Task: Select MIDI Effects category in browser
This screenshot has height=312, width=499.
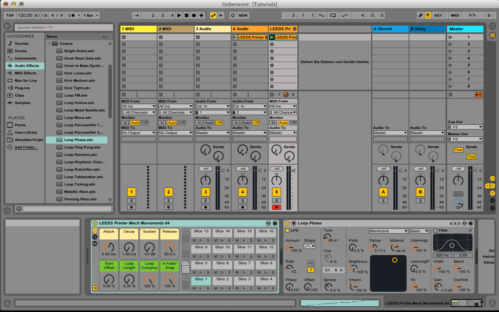Action: coord(25,73)
